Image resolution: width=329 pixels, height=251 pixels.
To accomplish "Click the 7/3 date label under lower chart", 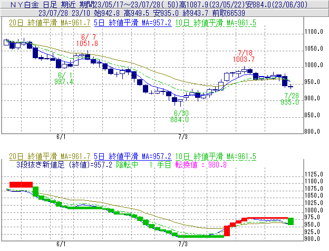I will coord(183,244).
